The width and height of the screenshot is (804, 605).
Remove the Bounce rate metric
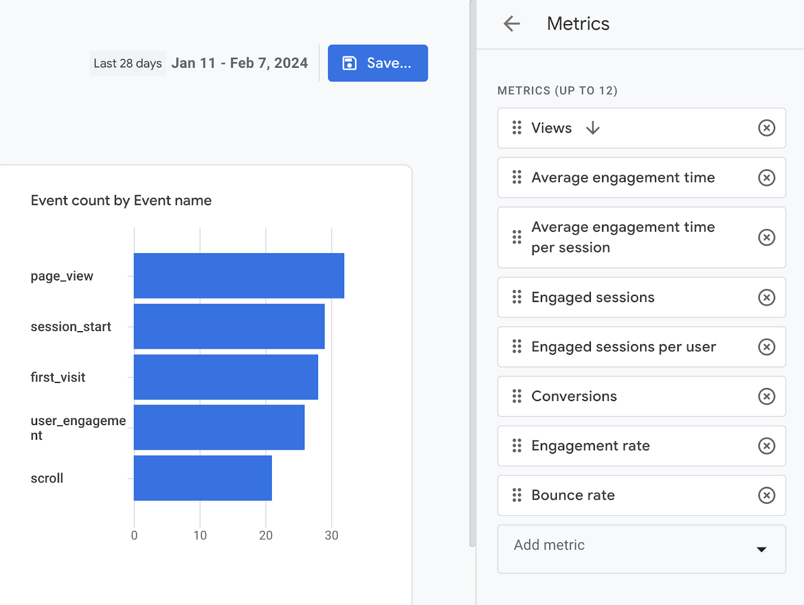766,495
